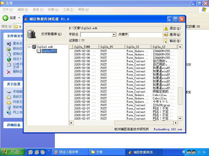This screenshot has height=156, width=209.
Task: Open the back button history dropdown arrow
Action: pos(19,18)
